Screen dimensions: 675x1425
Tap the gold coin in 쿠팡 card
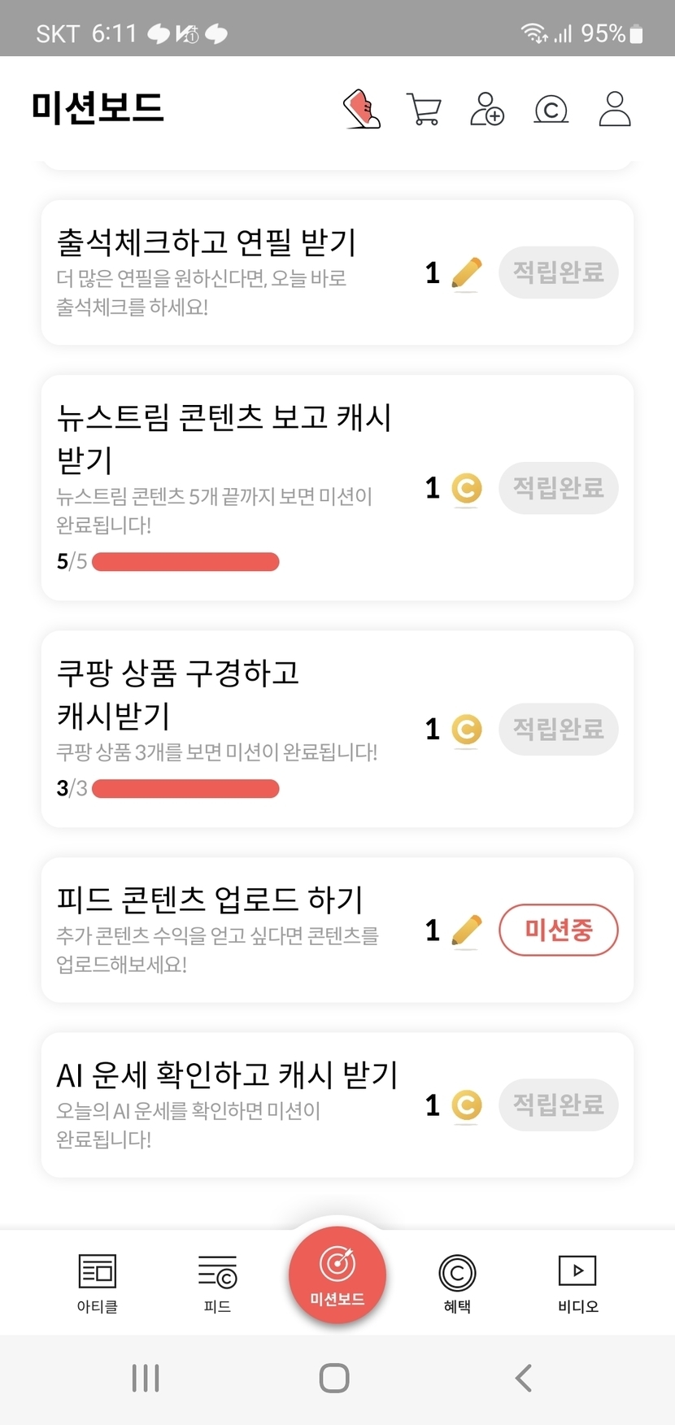pos(466,730)
